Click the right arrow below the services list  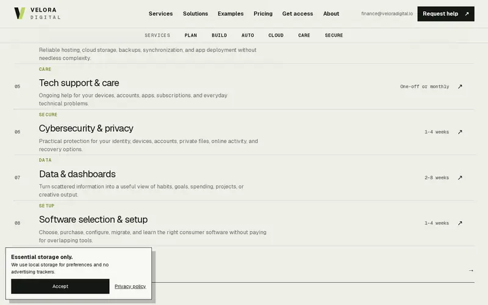point(471,270)
